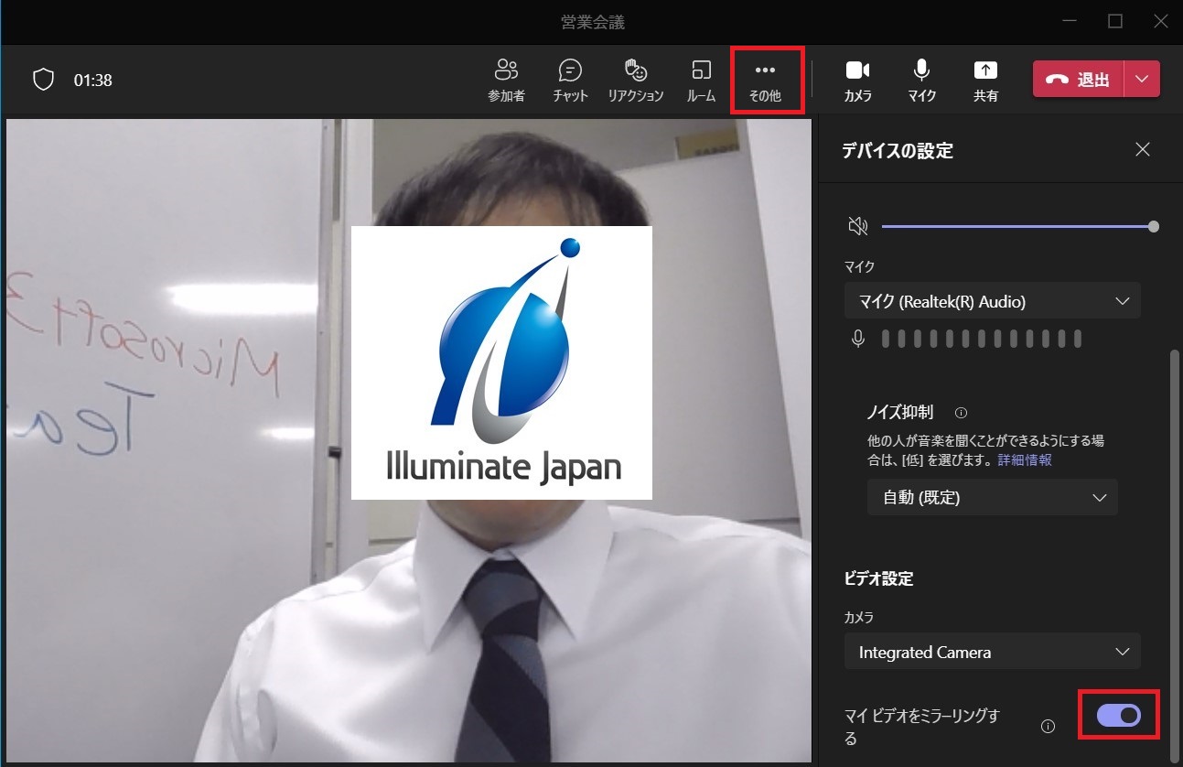Click the main video feed

tap(408, 439)
